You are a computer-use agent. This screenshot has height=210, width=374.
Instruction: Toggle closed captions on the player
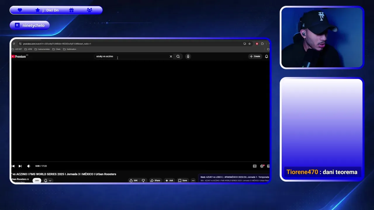click(x=254, y=166)
